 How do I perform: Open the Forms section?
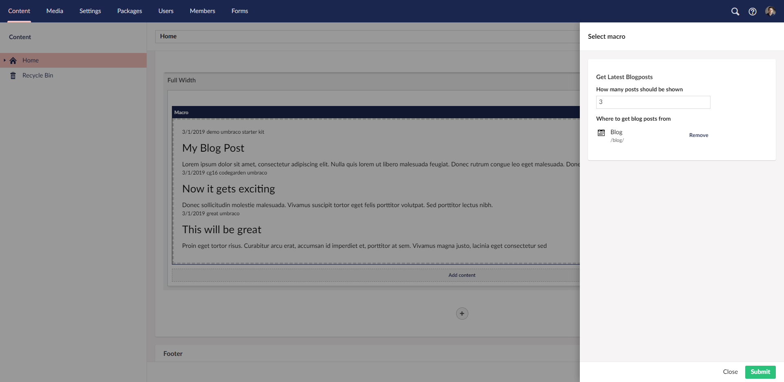[x=240, y=11]
